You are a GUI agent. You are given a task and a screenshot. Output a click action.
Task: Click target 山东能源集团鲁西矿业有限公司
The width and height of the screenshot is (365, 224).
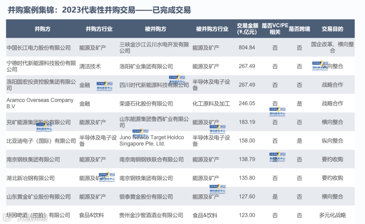tap(154, 122)
